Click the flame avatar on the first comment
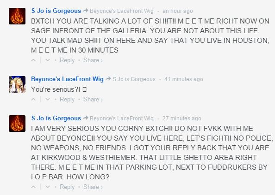The height and width of the screenshot is (195, 275). (17, 16)
